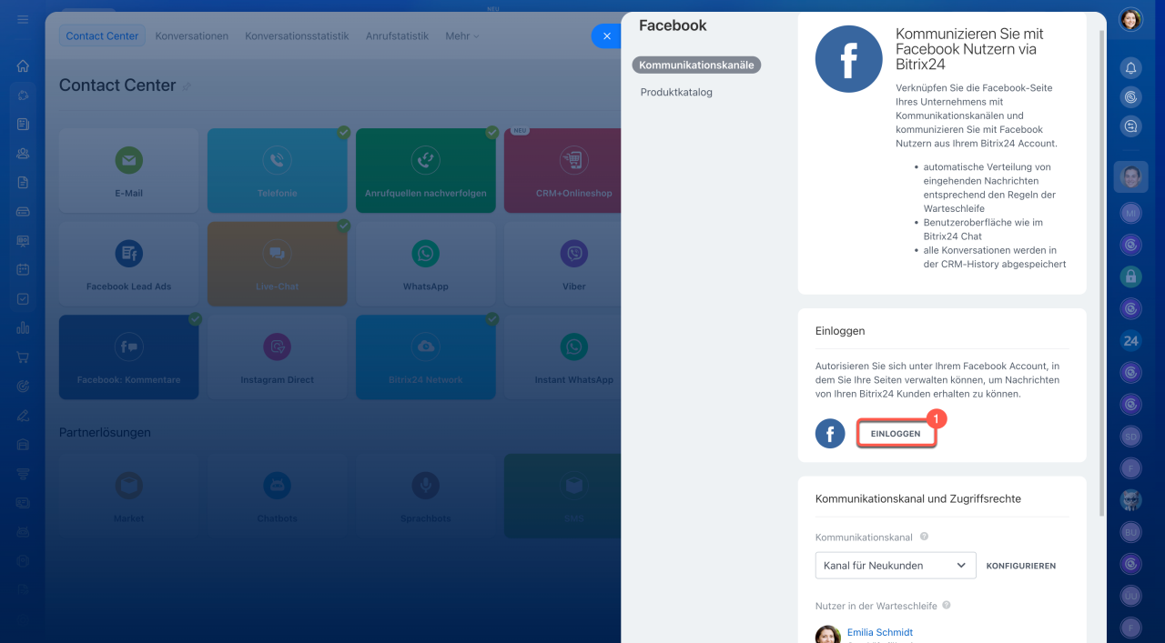Click the large Facebook logo in header card
The image size is (1165, 643).
click(x=848, y=59)
